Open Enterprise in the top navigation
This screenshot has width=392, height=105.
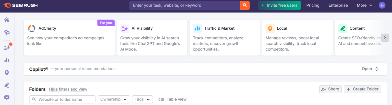[x=338, y=5]
